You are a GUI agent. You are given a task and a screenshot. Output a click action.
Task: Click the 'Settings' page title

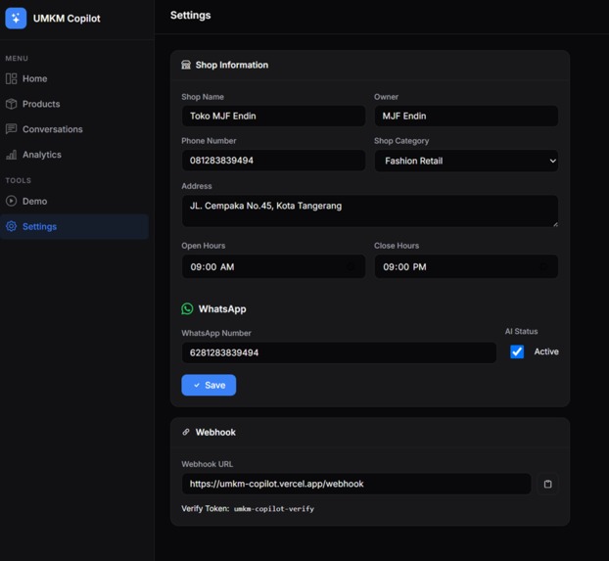190,15
